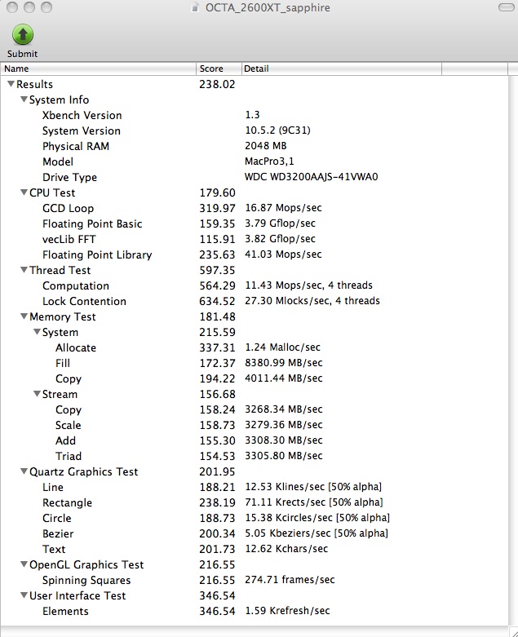The image size is (518, 637).
Task: Select the Triad row
Action: coord(254,456)
